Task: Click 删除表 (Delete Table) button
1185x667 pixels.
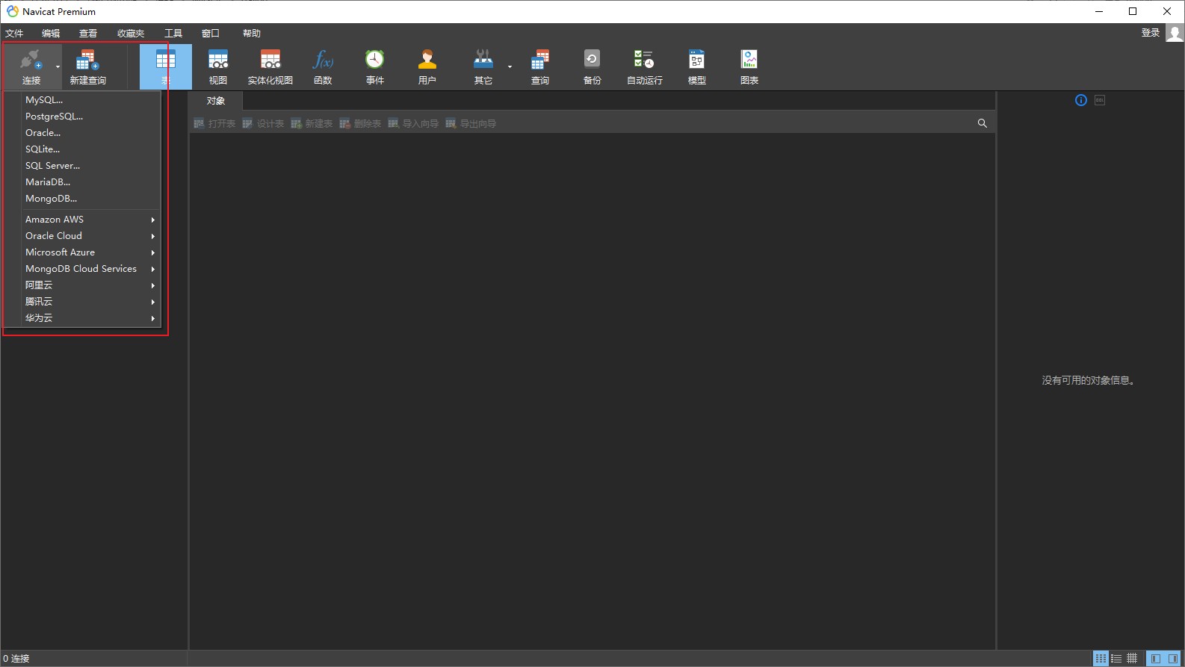Action: pyautogui.click(x=360, y=124)
